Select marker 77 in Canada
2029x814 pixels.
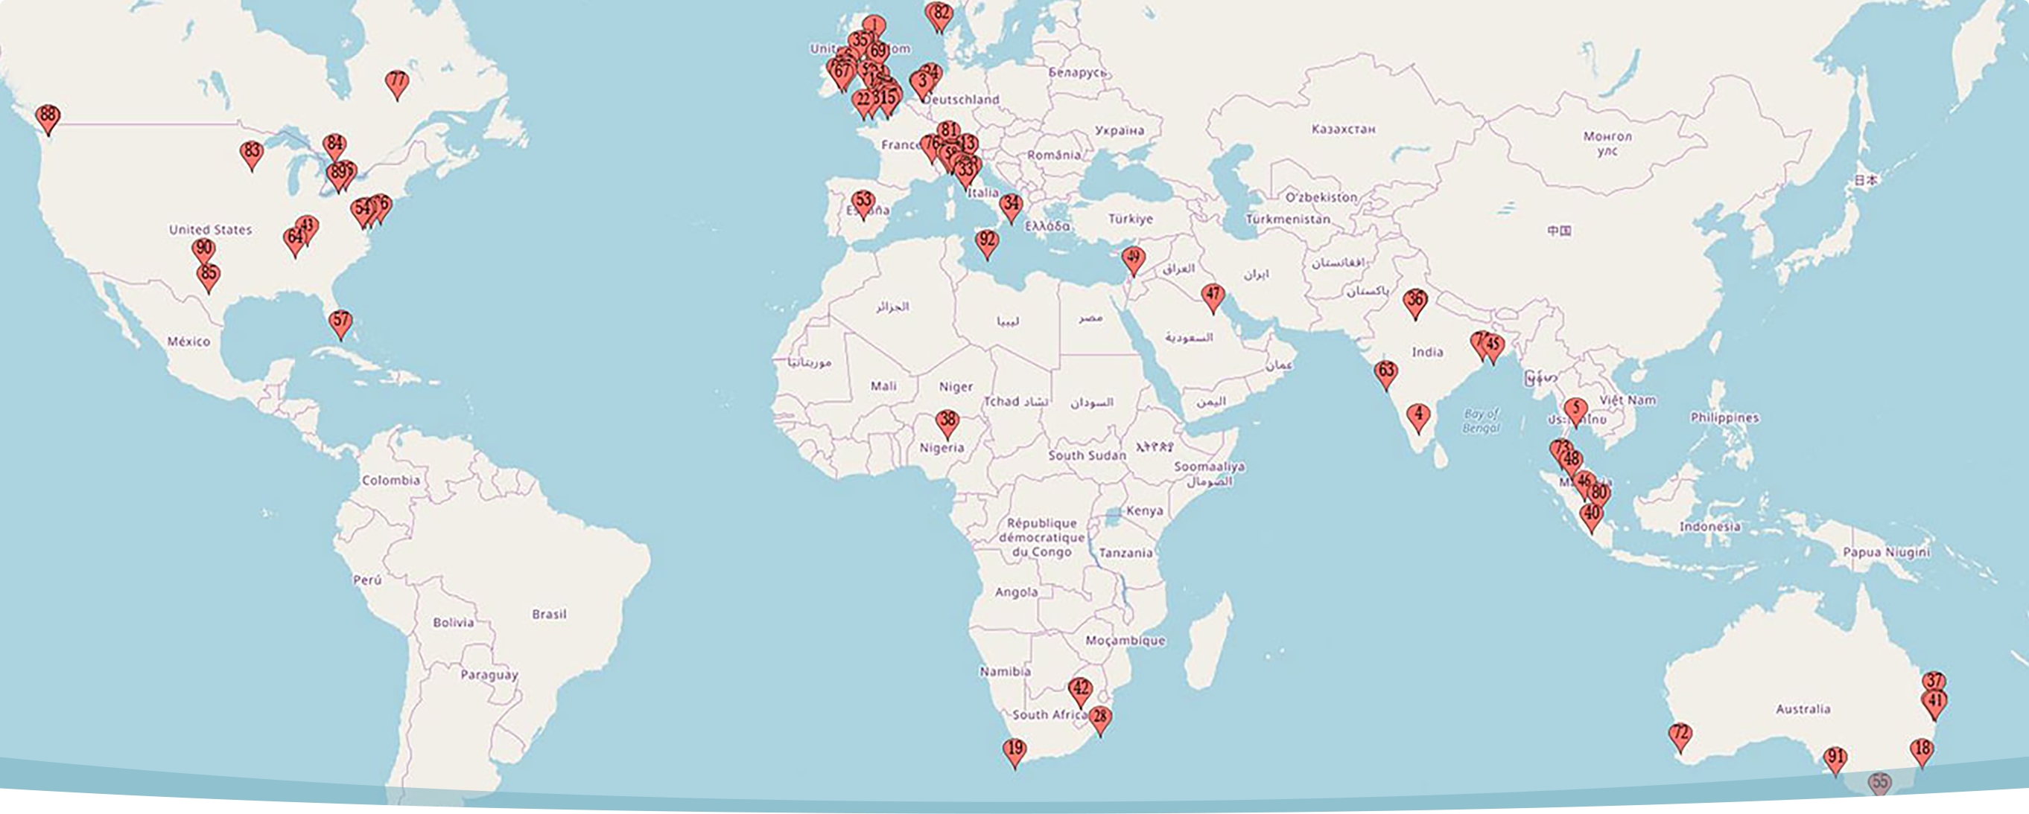click(x=396, y=83)
